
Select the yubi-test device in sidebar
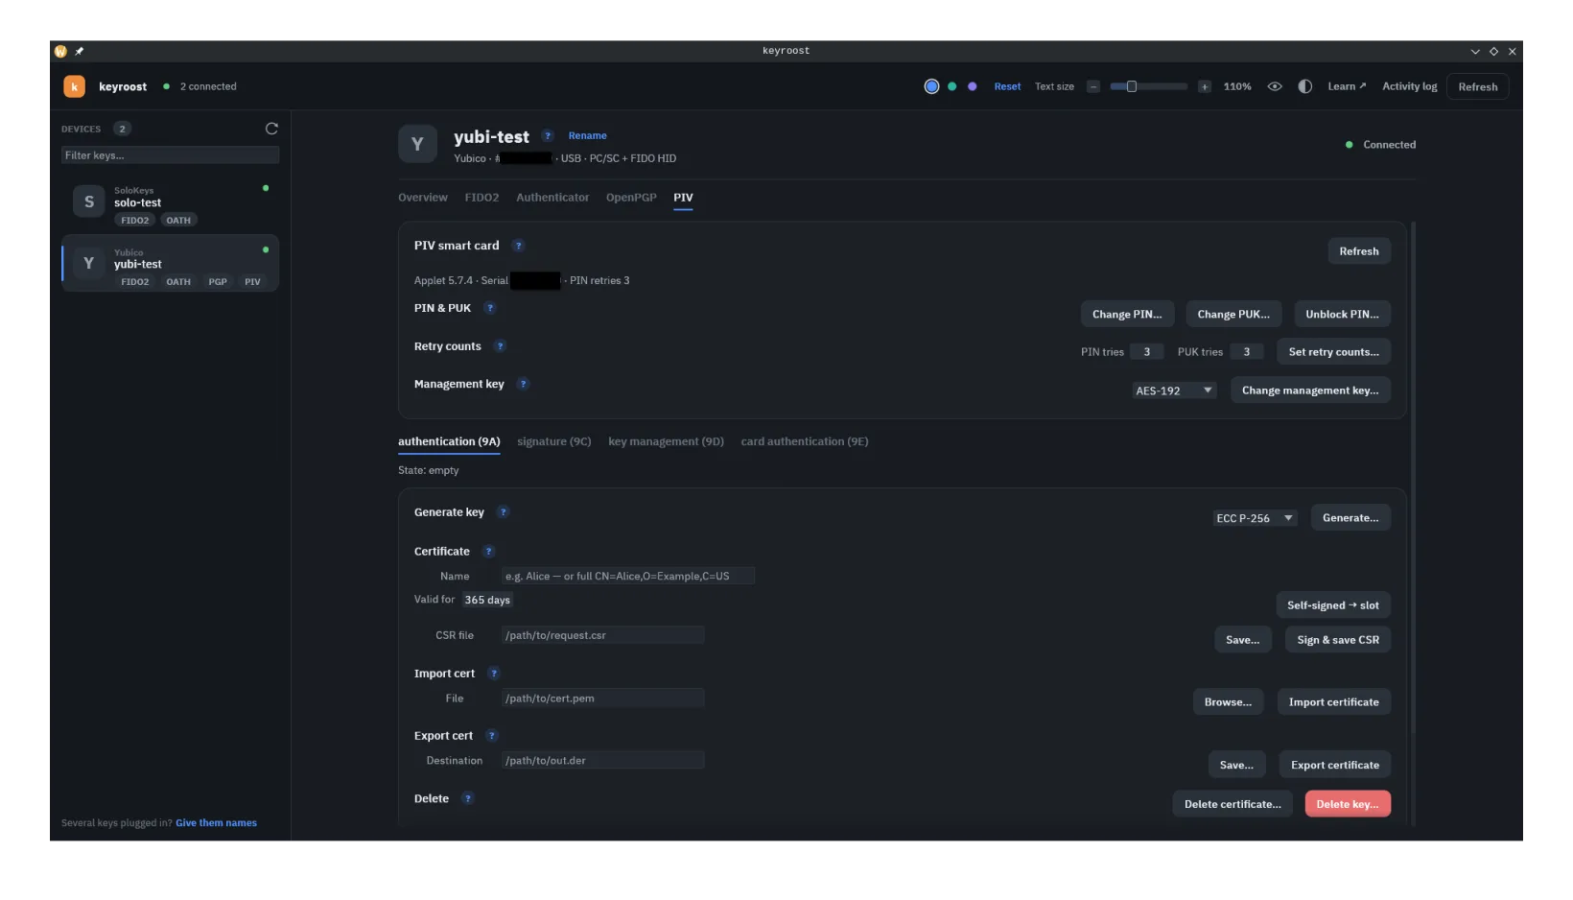(170, 263)
